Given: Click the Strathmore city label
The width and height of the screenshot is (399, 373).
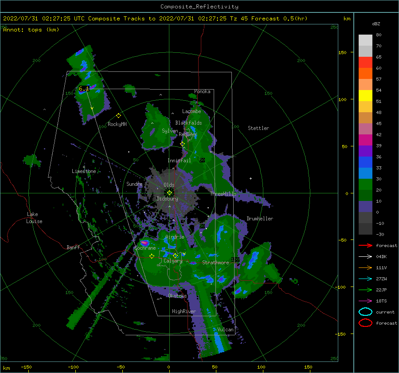Looking at the screenshot, I should [215, 263].
